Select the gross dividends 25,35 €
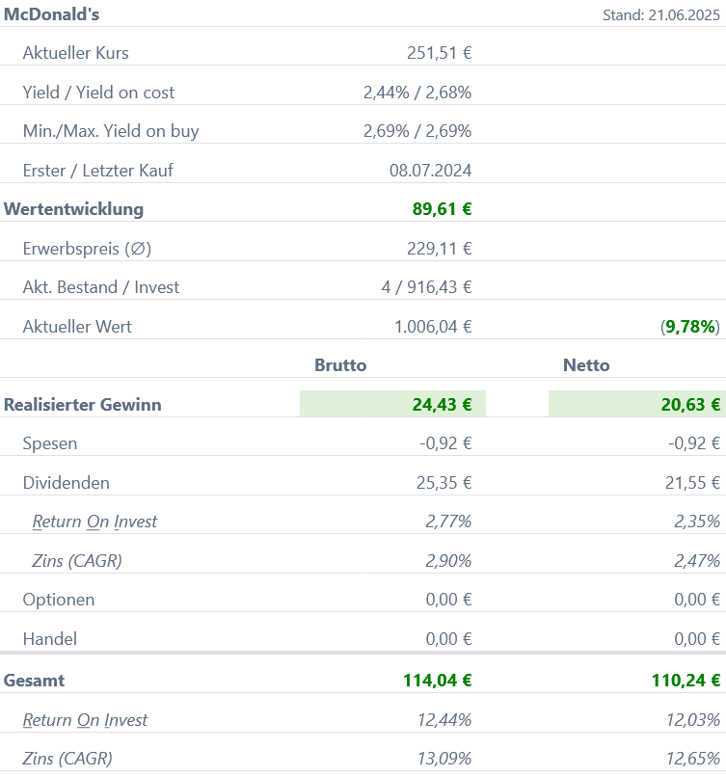The image size is (726, 776). [444, 483]
